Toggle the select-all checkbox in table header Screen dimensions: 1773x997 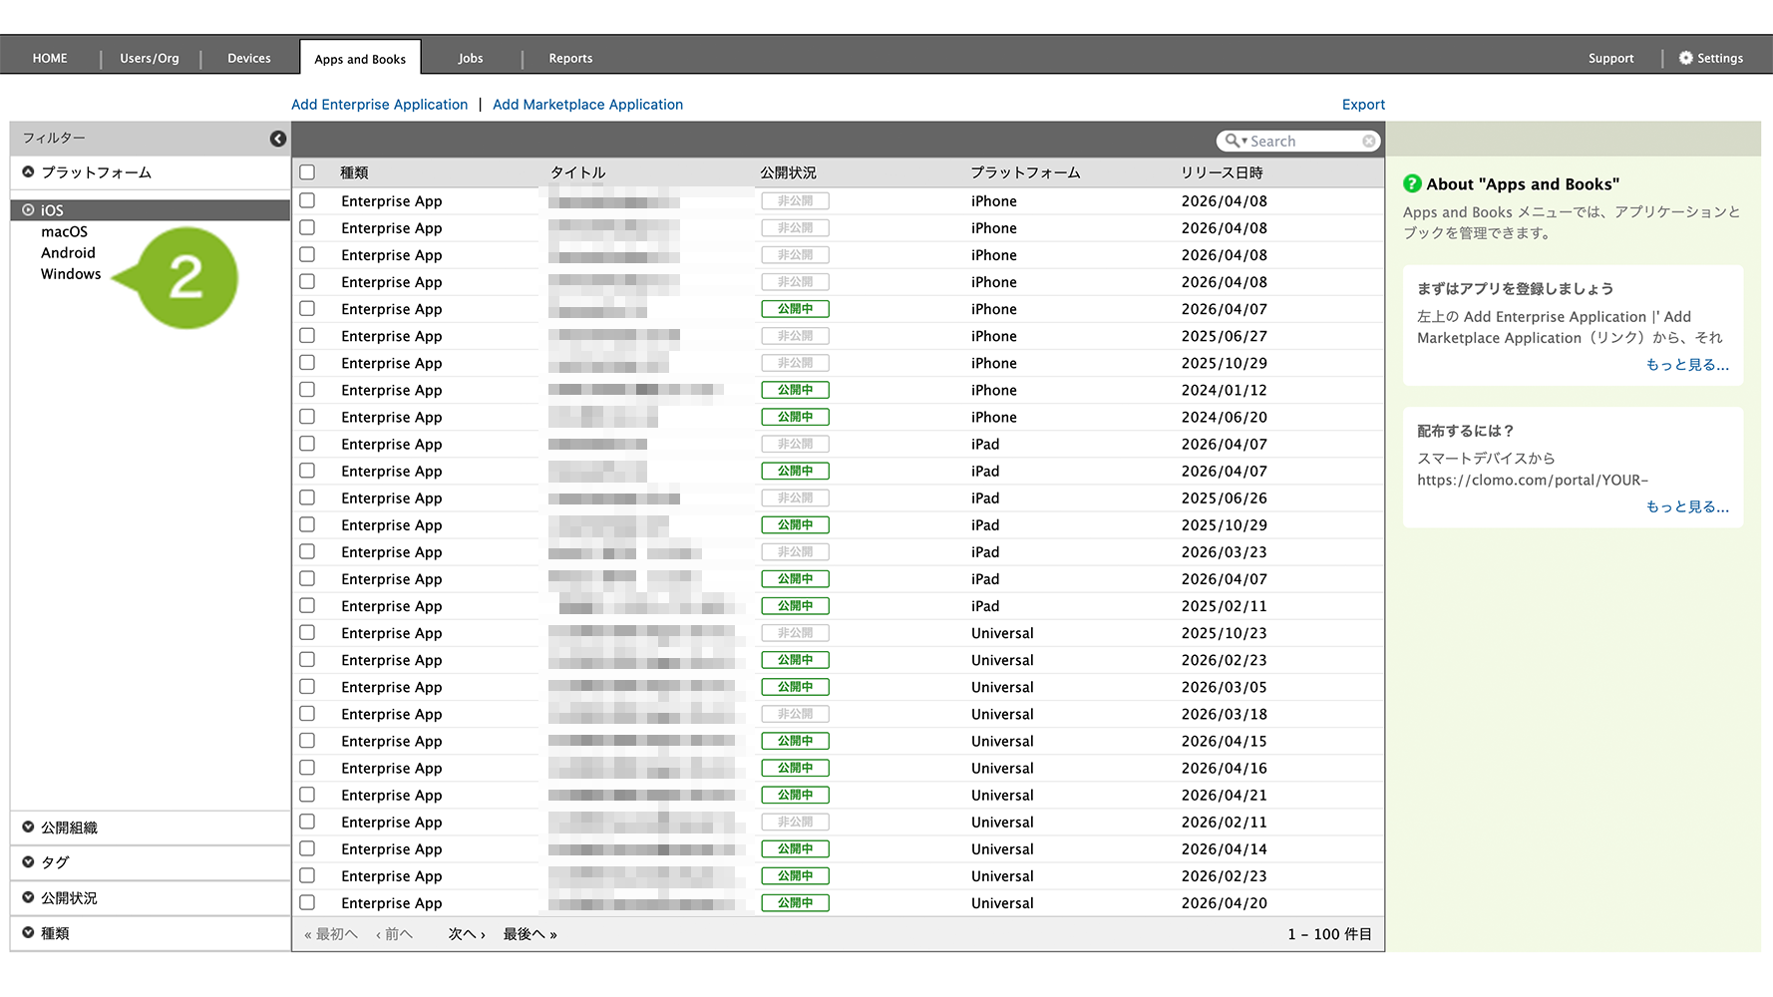[307, 172]
